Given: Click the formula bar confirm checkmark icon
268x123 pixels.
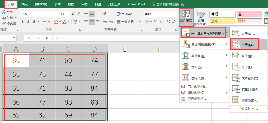Looking at the screenshot, I should 38,38.
